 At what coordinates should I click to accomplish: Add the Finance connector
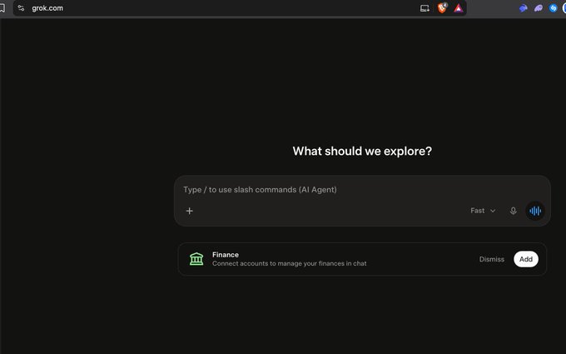[x=526, y=259]
